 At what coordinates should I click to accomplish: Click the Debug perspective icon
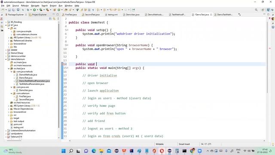tap(272, 10)
